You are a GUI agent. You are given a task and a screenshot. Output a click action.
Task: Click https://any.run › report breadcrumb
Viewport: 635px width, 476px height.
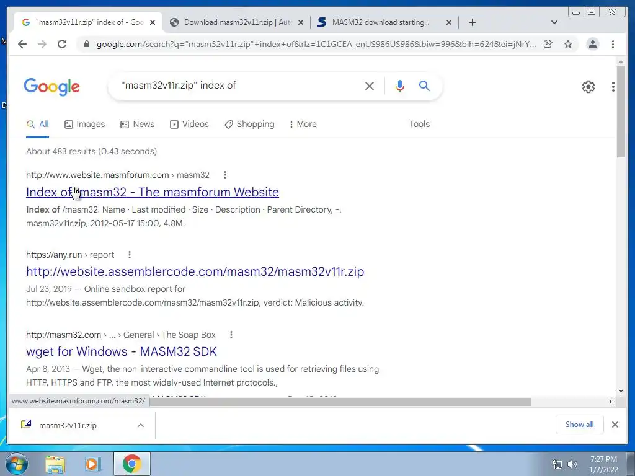tap(70, 255)
